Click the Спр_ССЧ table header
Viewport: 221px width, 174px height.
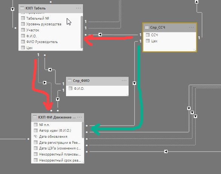click(x=170, y=28)
